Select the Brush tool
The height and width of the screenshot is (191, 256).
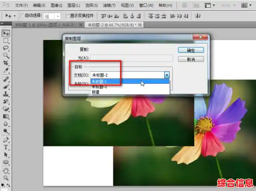click(6, 86)
